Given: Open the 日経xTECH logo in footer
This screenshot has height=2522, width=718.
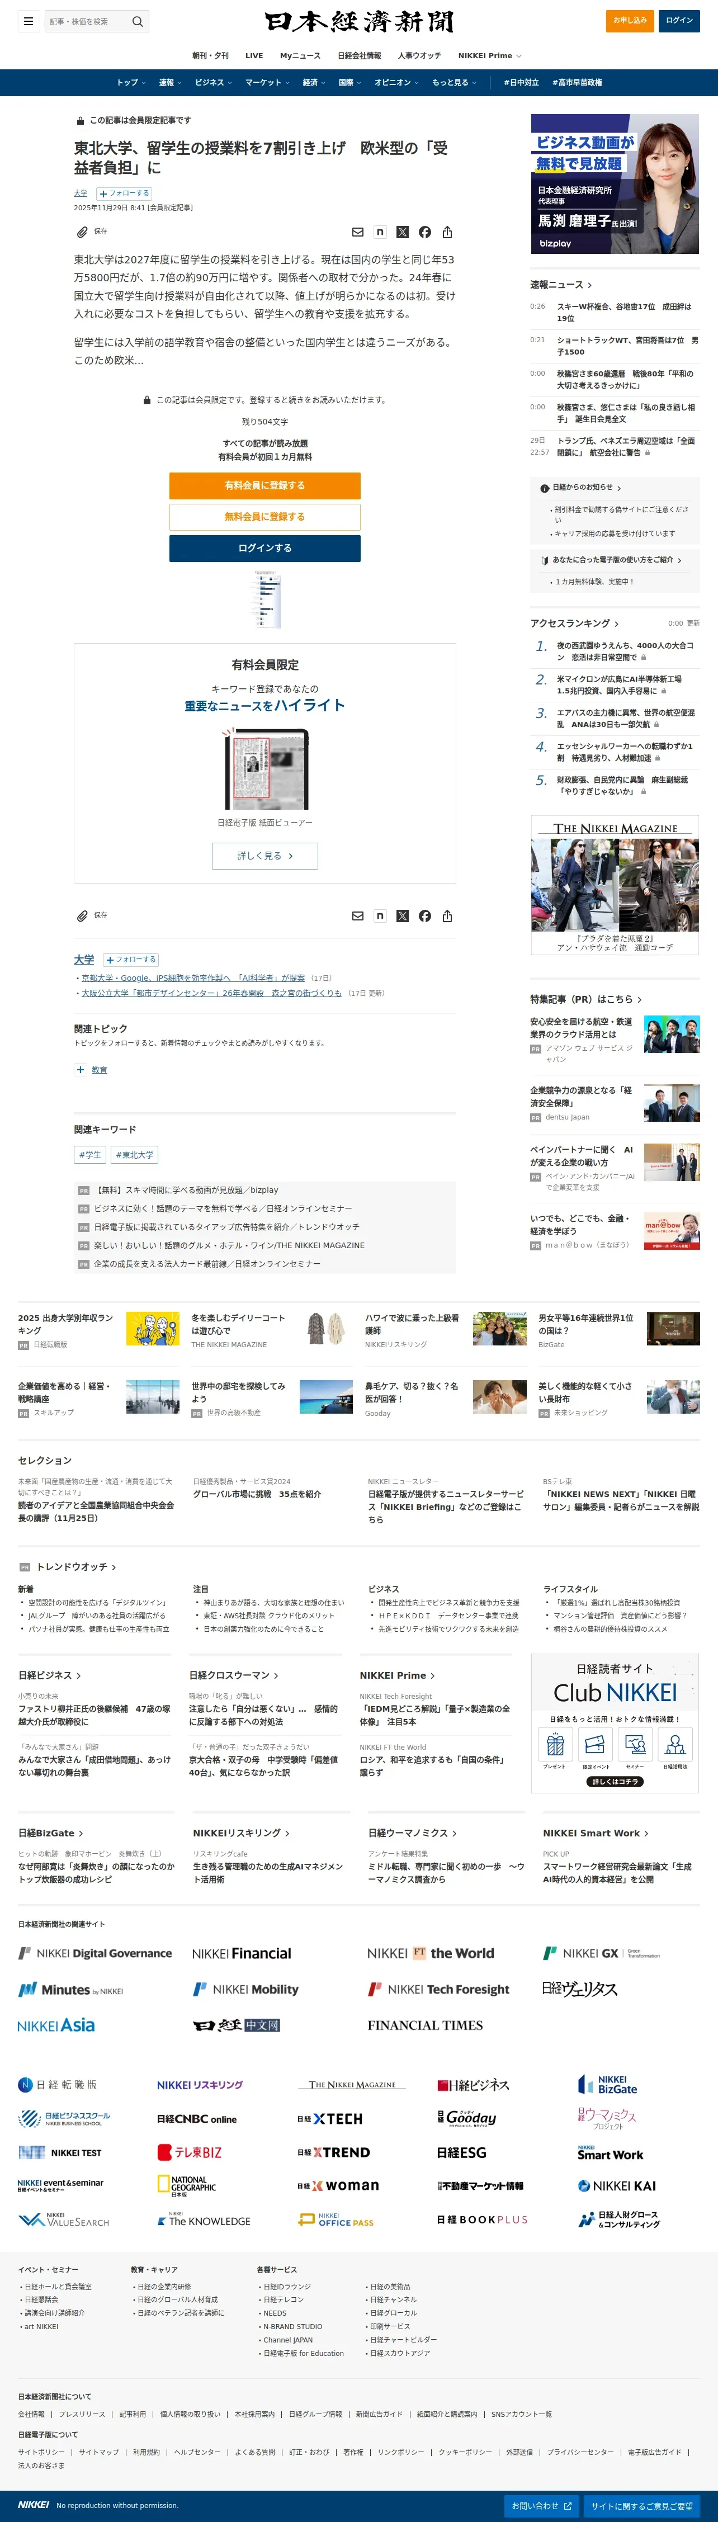Looking at the screenshot, I should coord(330,2119).
